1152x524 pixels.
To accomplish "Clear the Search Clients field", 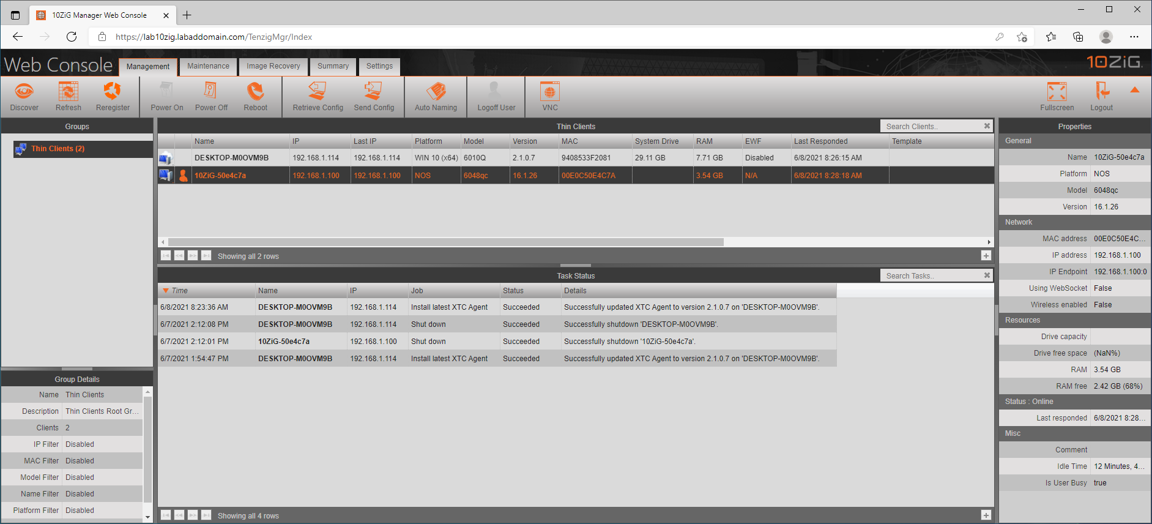I will click(x=987, y=126).
